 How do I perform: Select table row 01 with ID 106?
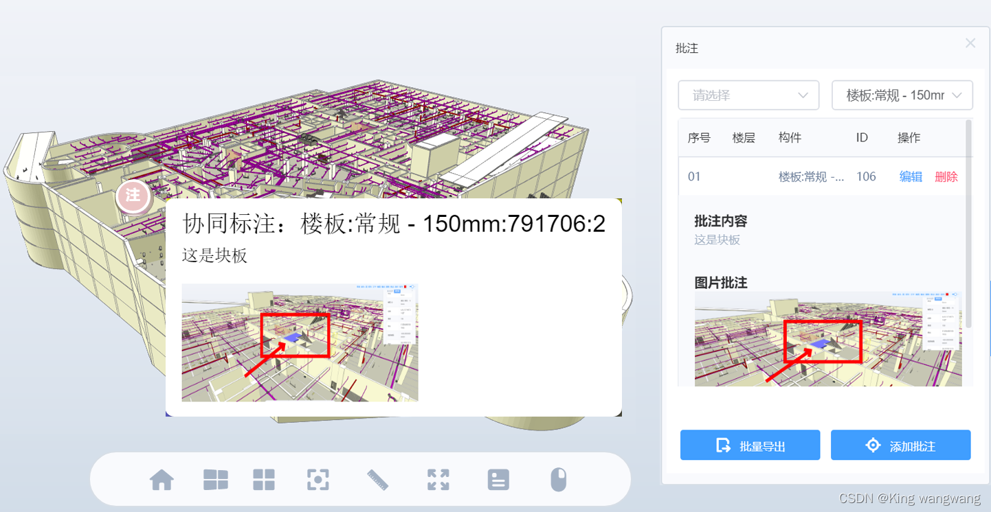(x=790, y=176)
